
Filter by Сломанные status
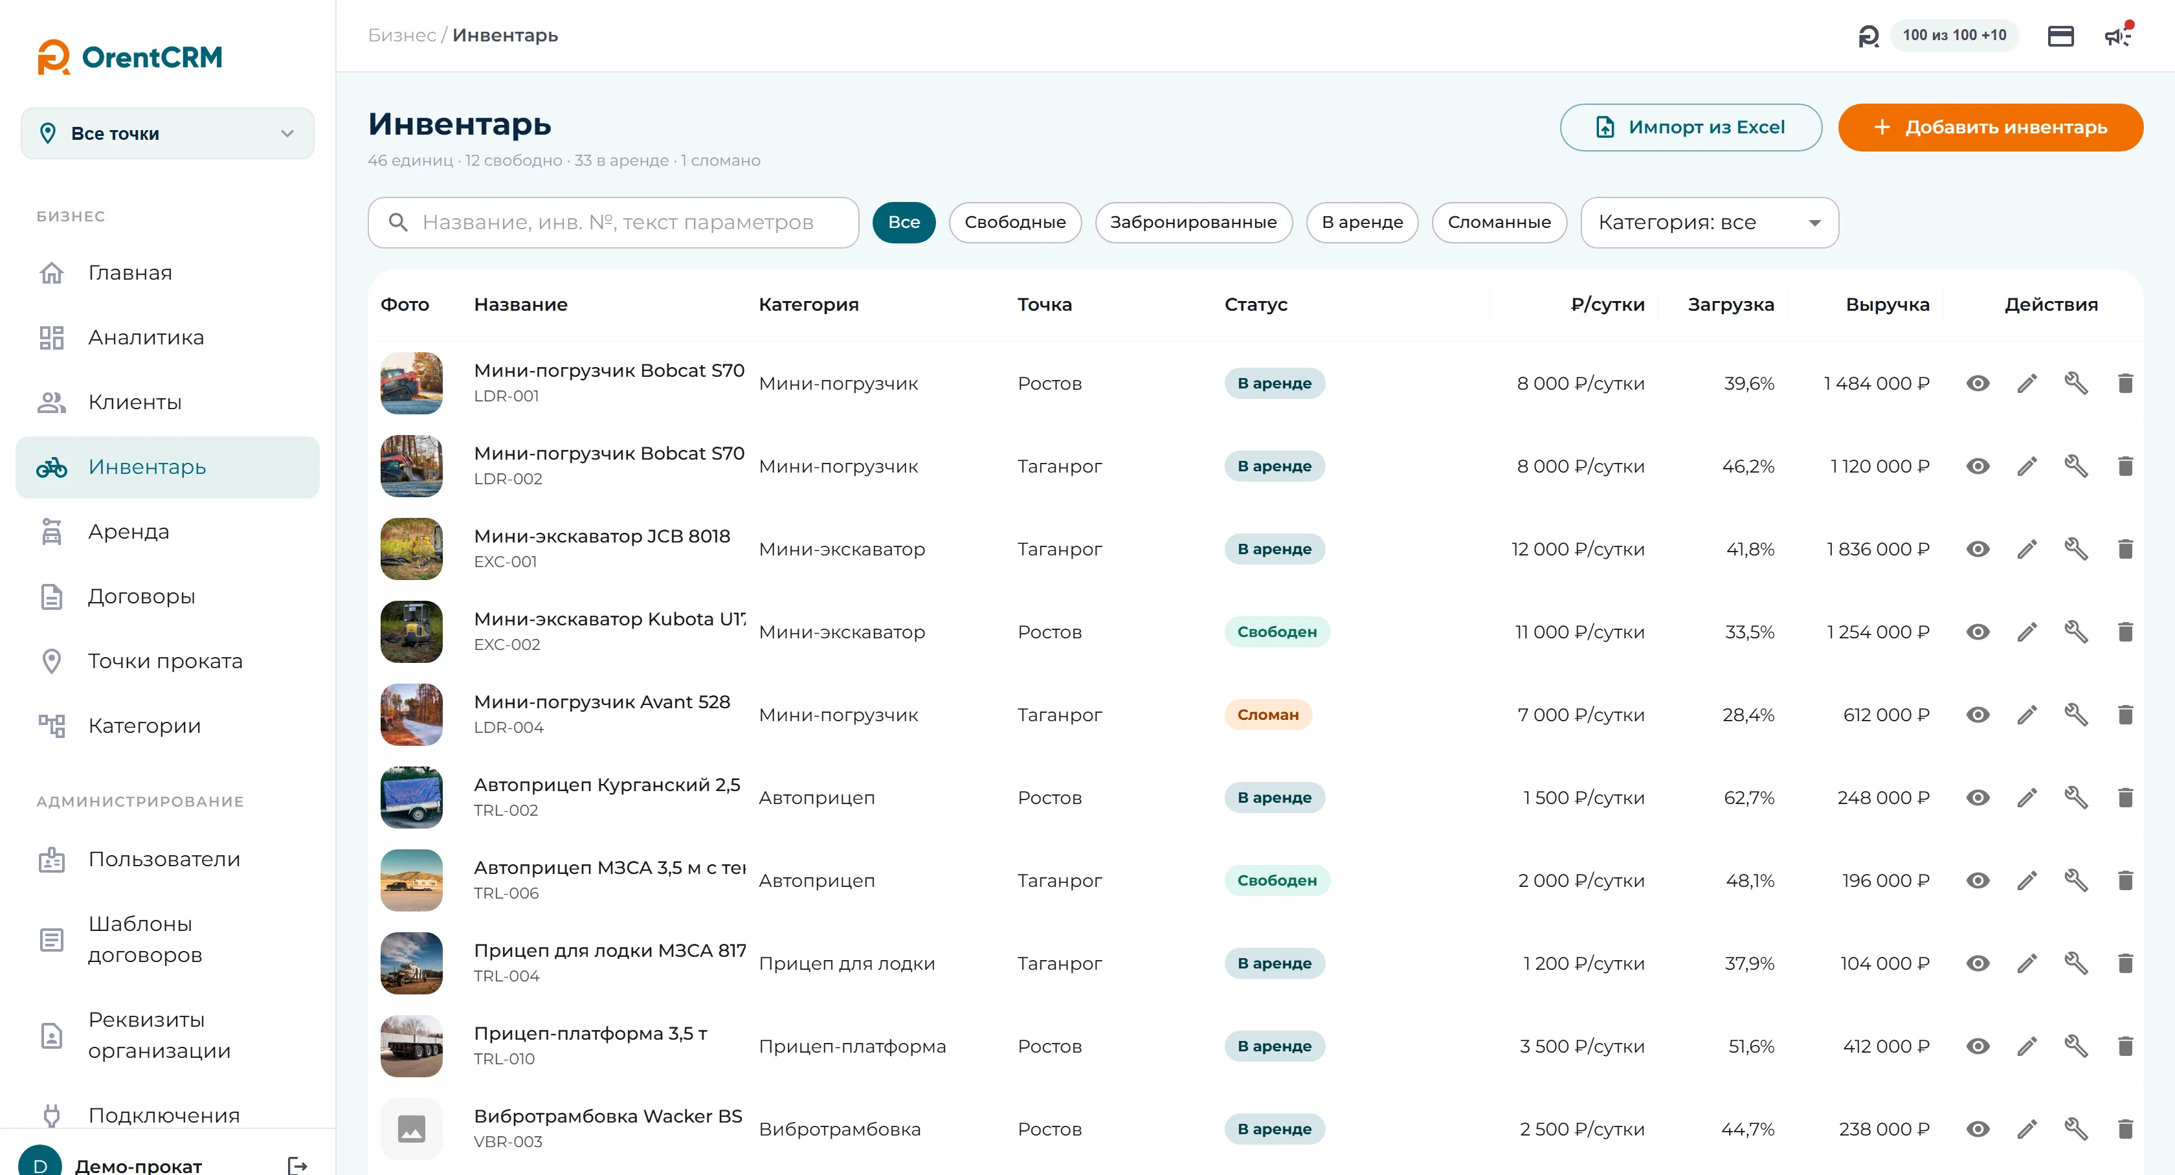click(1499, 222)
